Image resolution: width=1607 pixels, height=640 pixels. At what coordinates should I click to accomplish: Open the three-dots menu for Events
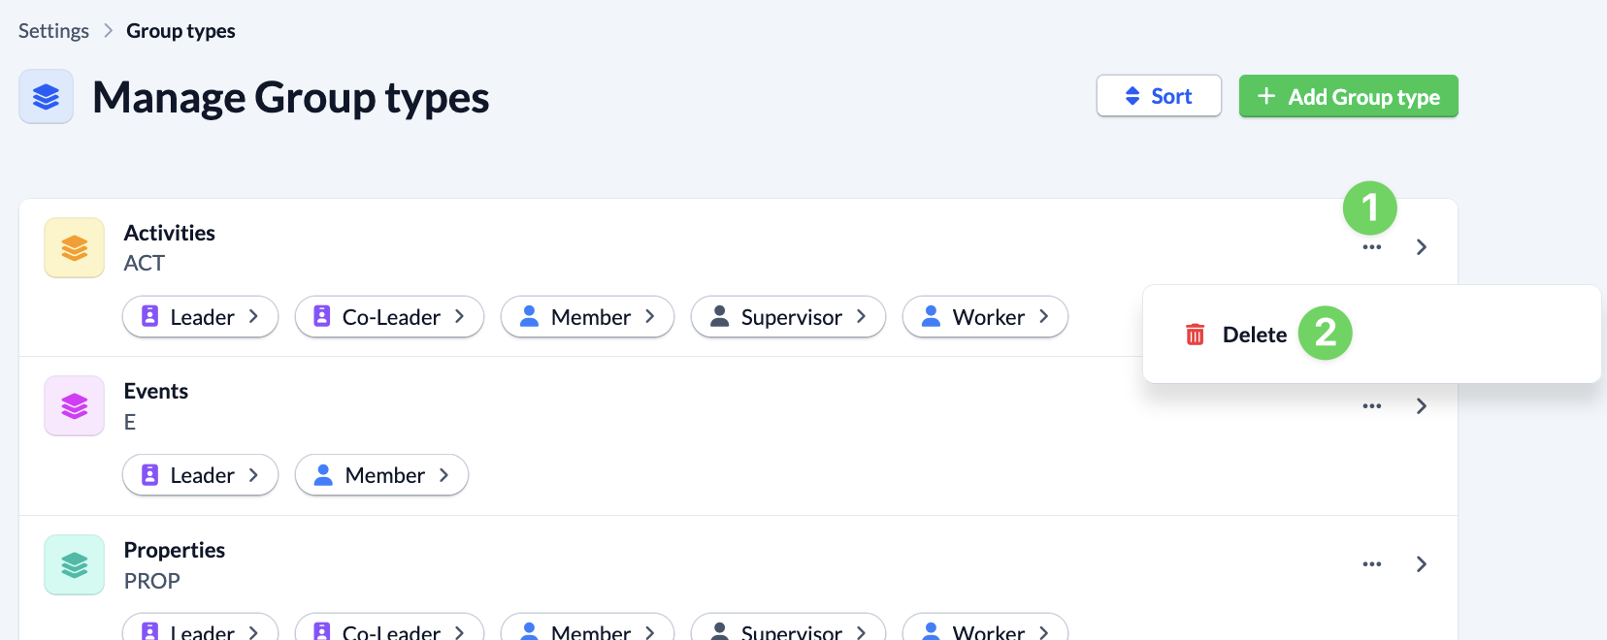click(x=1371, y=406)
